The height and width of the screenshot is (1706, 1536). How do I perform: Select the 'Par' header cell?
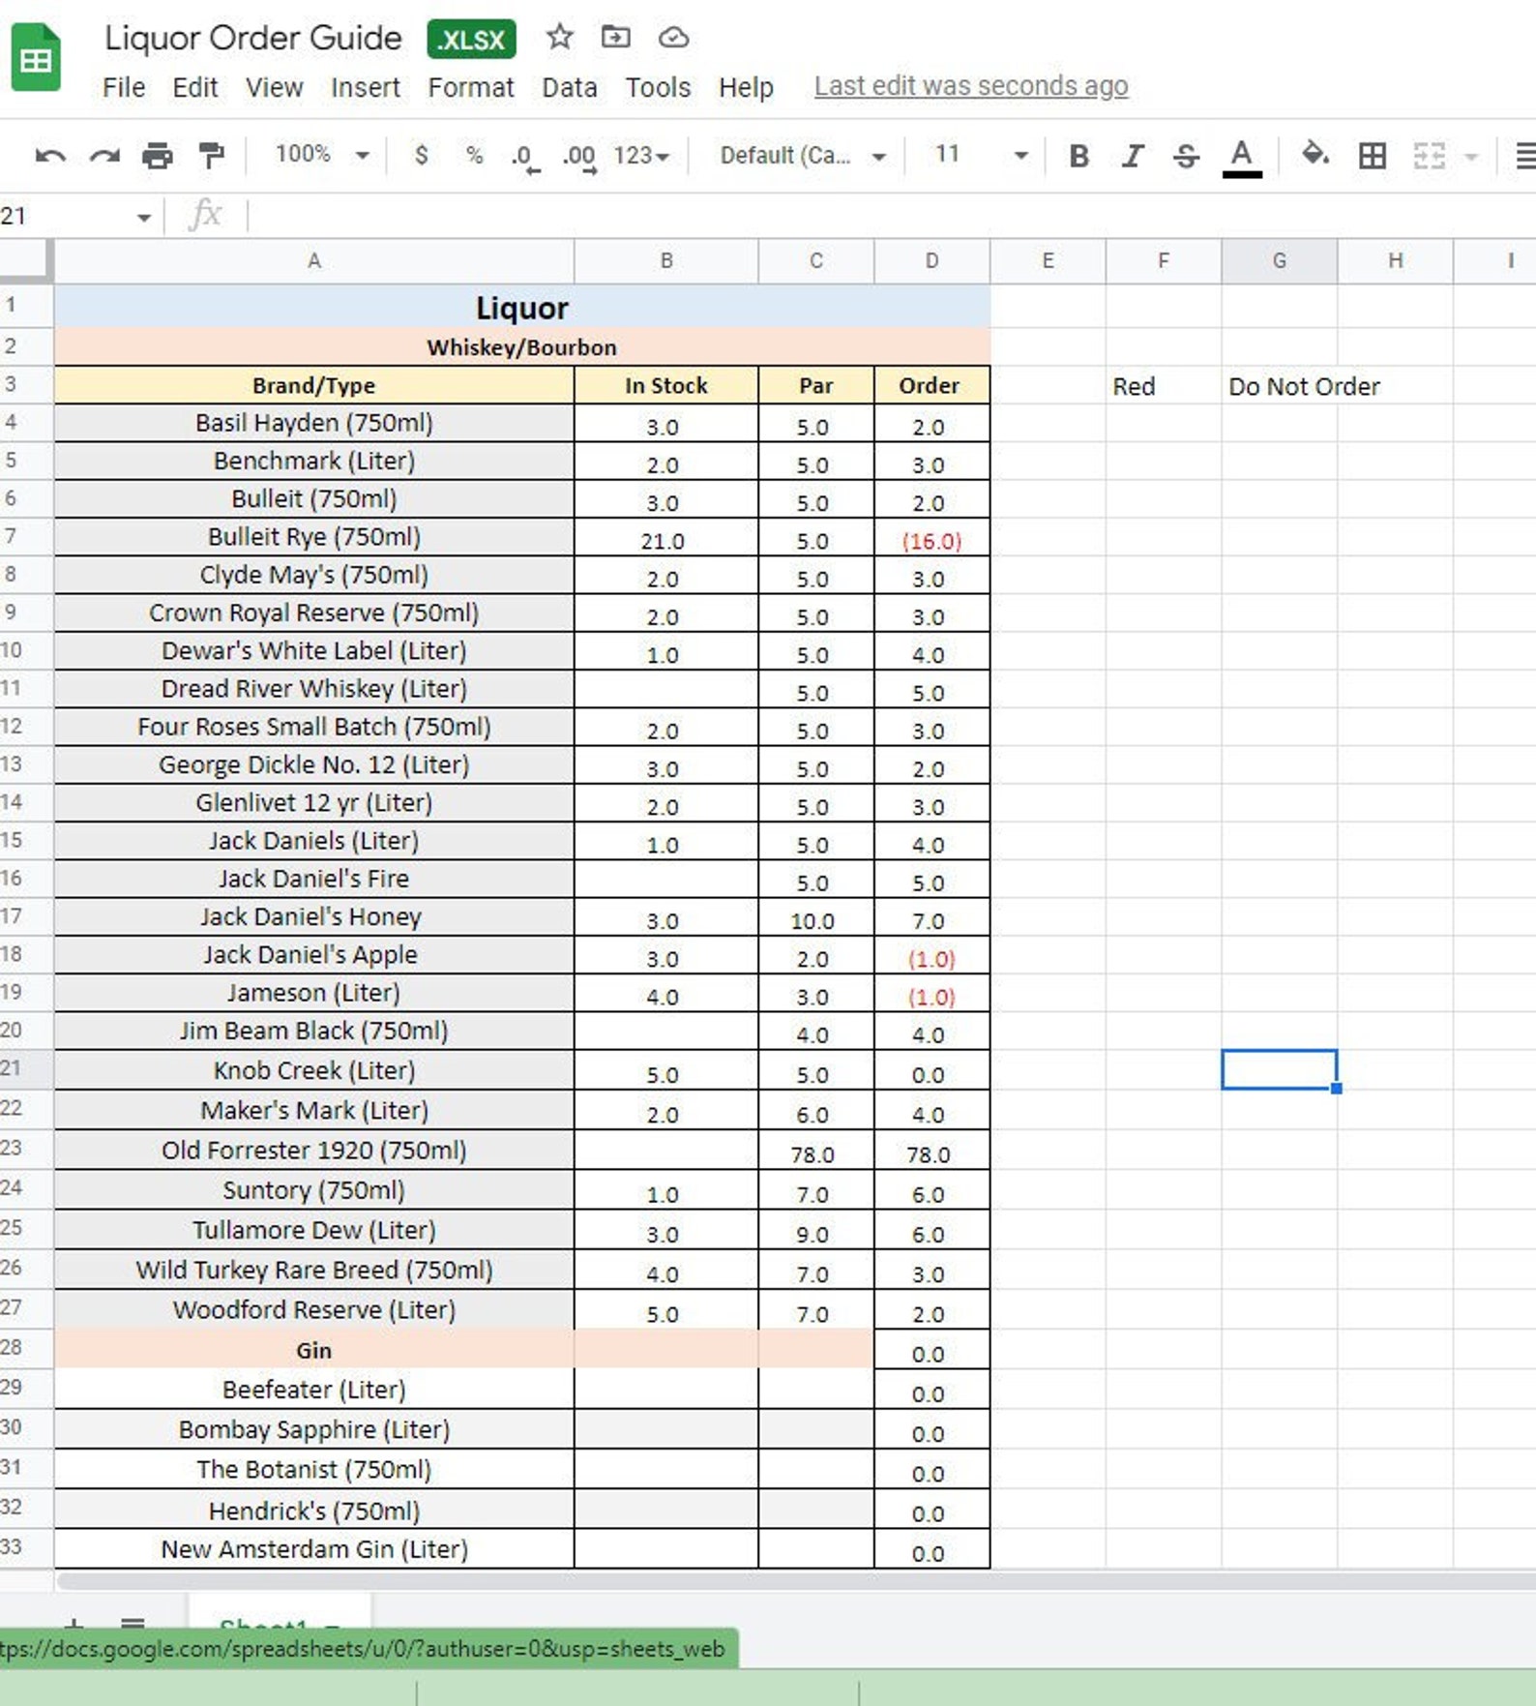click(x=816, y=385)
